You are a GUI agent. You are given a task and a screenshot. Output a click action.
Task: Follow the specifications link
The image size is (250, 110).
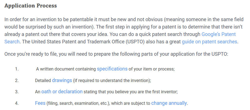[x=112, y=69]
